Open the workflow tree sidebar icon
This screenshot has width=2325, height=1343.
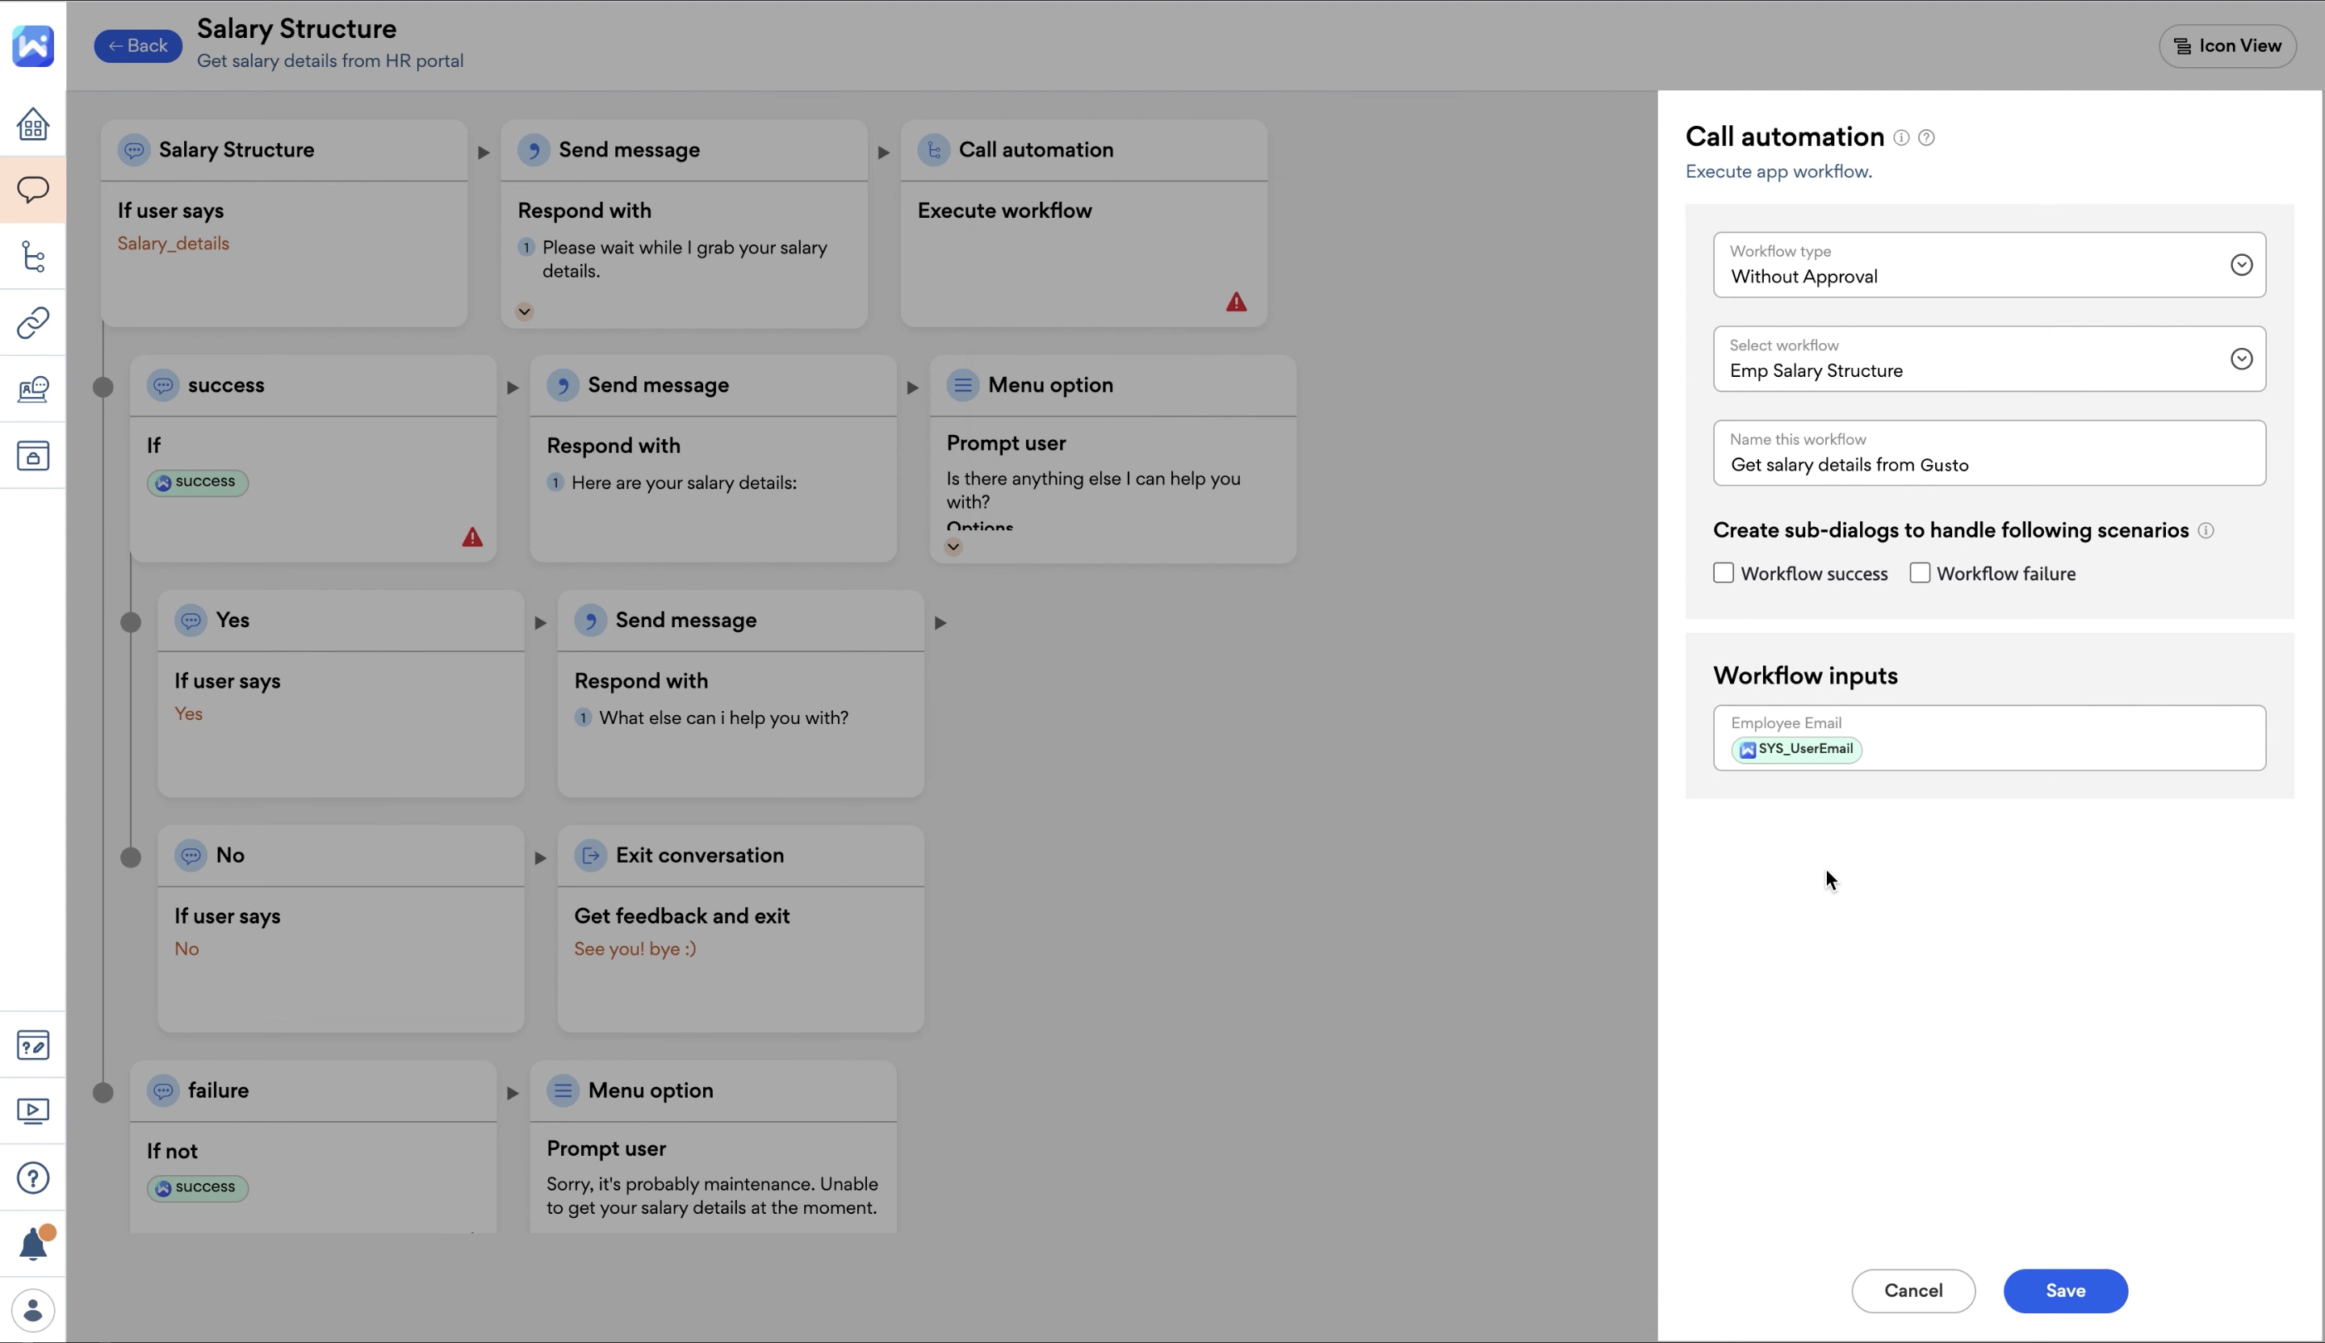pyautogui.click(x=32, y=257)
